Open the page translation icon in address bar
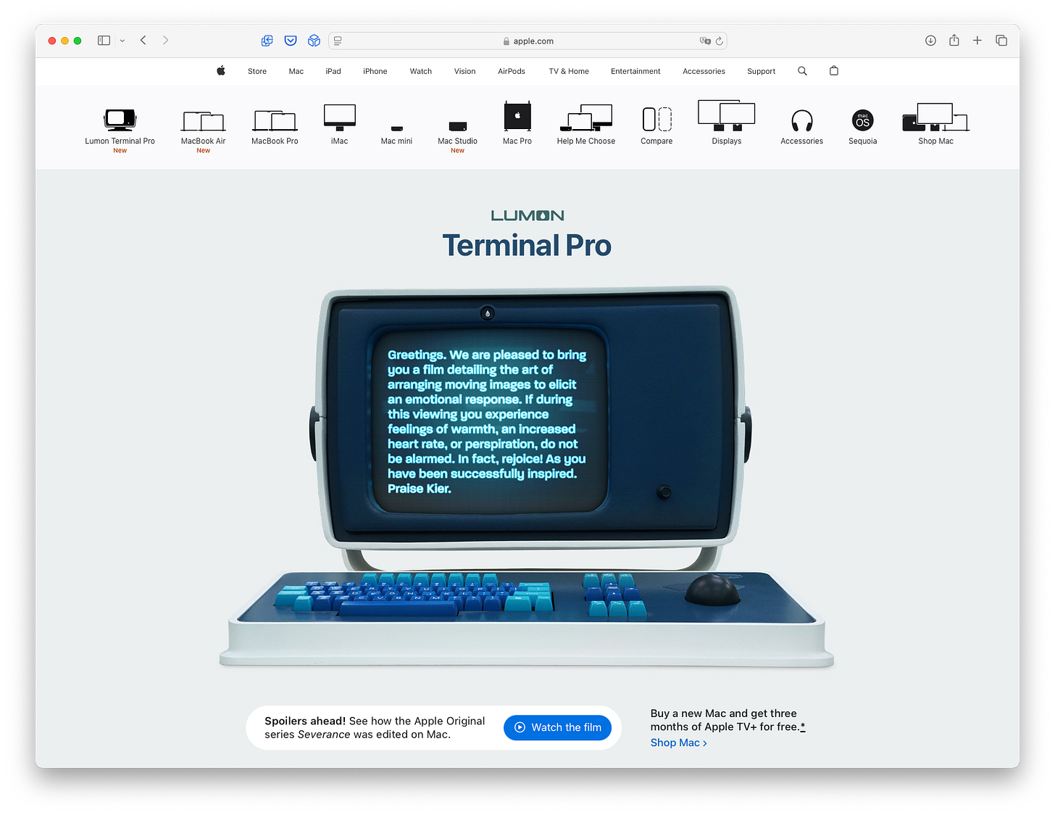The image size is (1055, 815). [705, 41]
